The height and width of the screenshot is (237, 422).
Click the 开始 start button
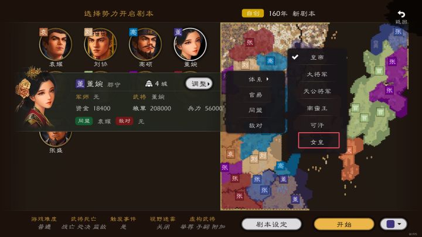coord(344,224)
